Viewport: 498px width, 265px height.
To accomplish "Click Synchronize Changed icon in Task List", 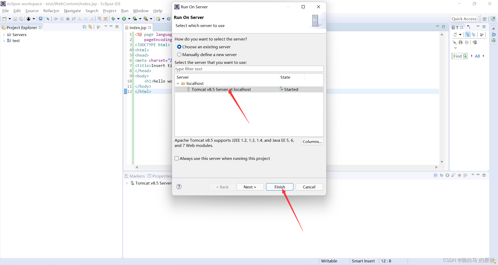I will pos(475,42).
